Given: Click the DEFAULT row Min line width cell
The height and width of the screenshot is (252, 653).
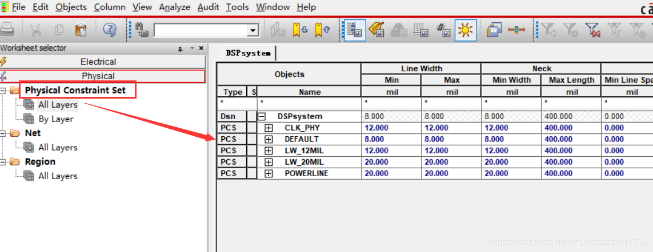Looking at the screenshot, I should pos(391,139).
